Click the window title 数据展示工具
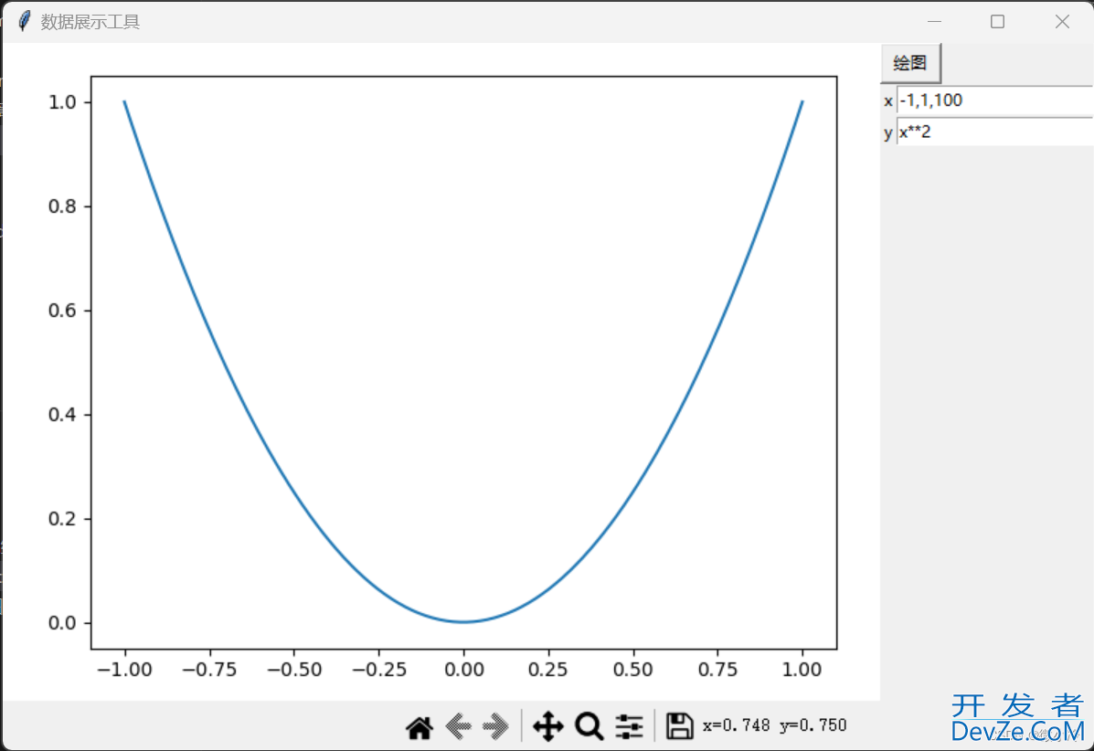 (90, 22)
